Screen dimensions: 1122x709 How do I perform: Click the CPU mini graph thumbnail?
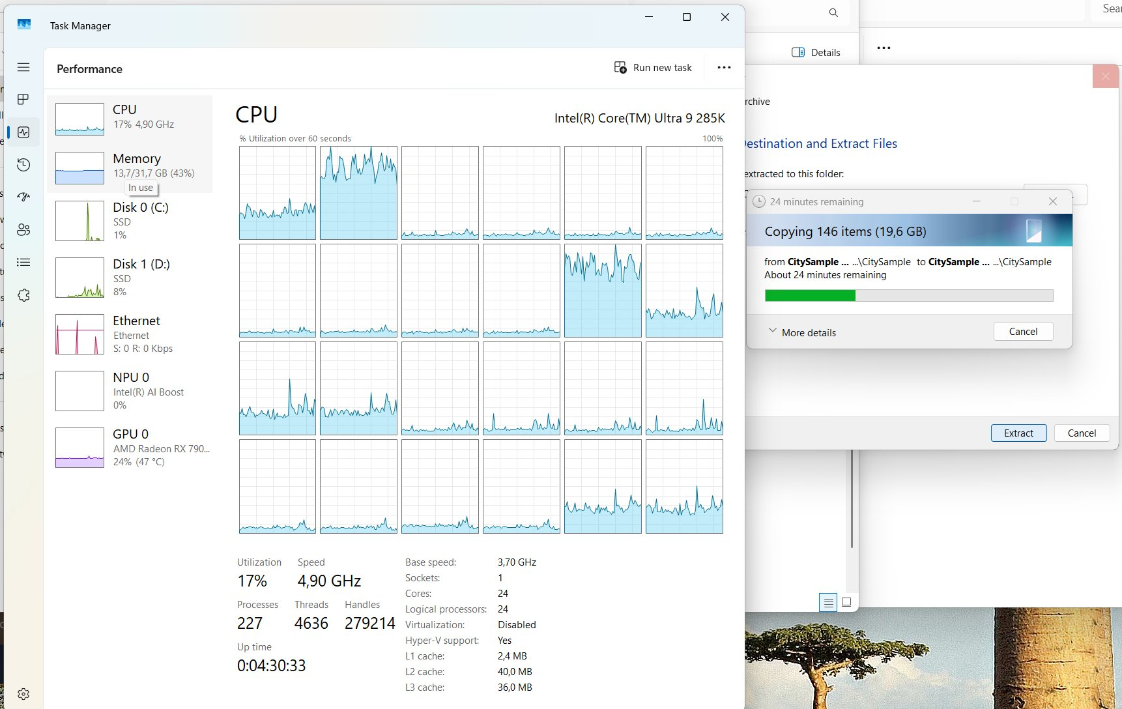(79, 119)
